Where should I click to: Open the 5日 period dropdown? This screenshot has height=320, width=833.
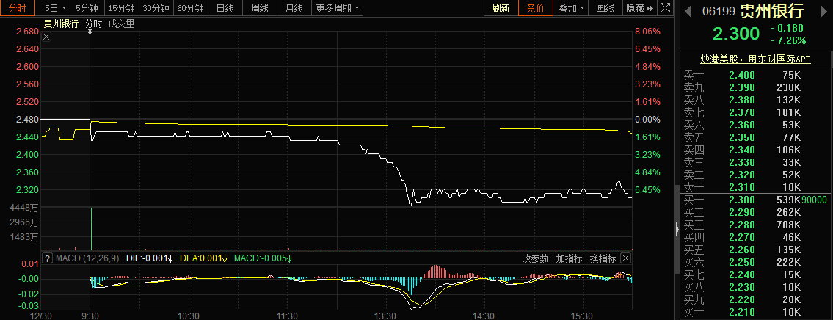coord(55,9)
